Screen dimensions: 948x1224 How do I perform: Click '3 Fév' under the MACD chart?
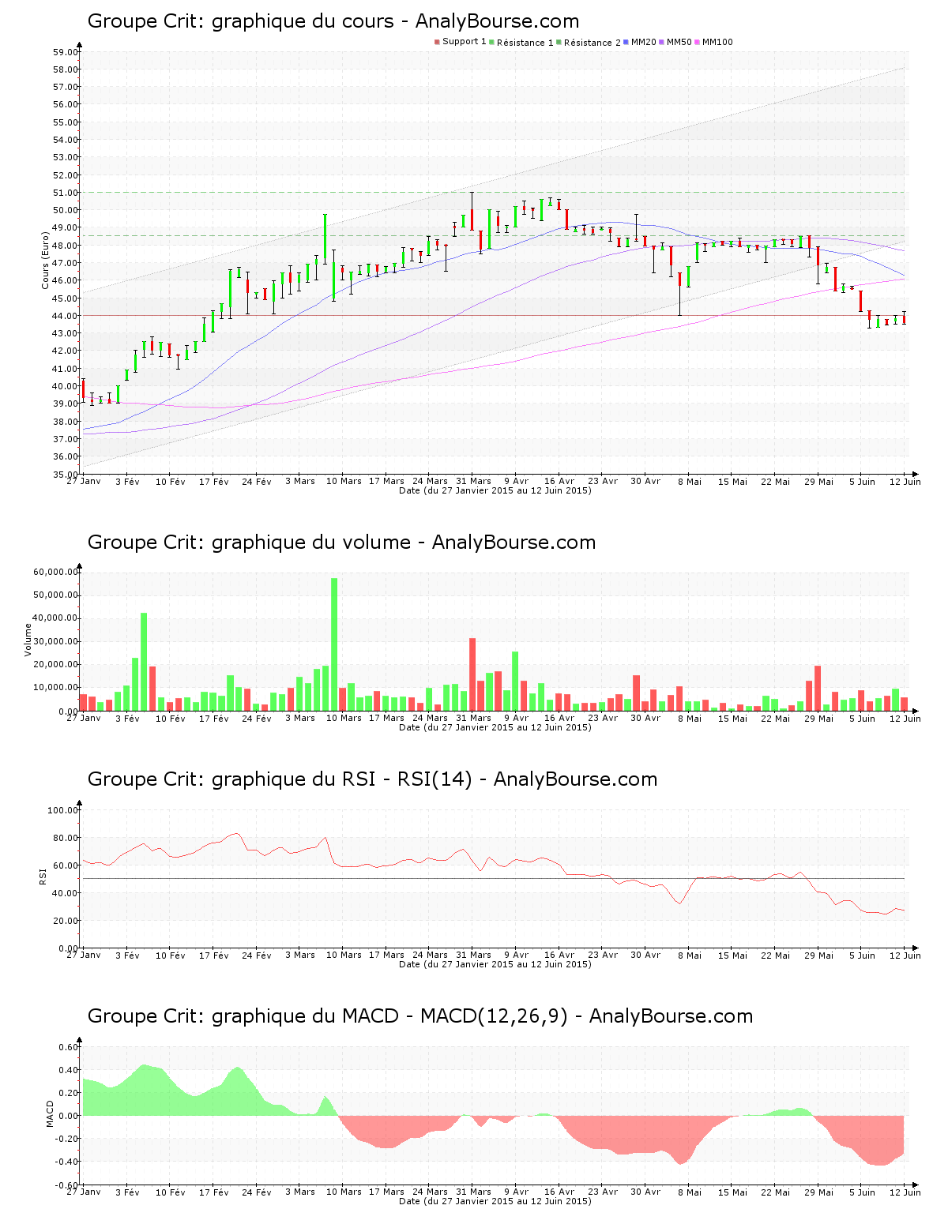tap(127, 1192)
